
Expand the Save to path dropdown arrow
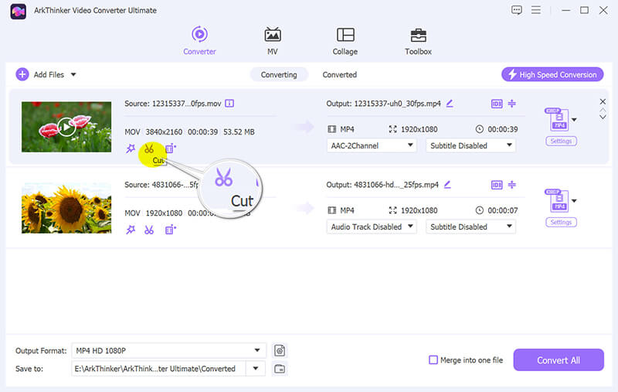pos(256,368)
